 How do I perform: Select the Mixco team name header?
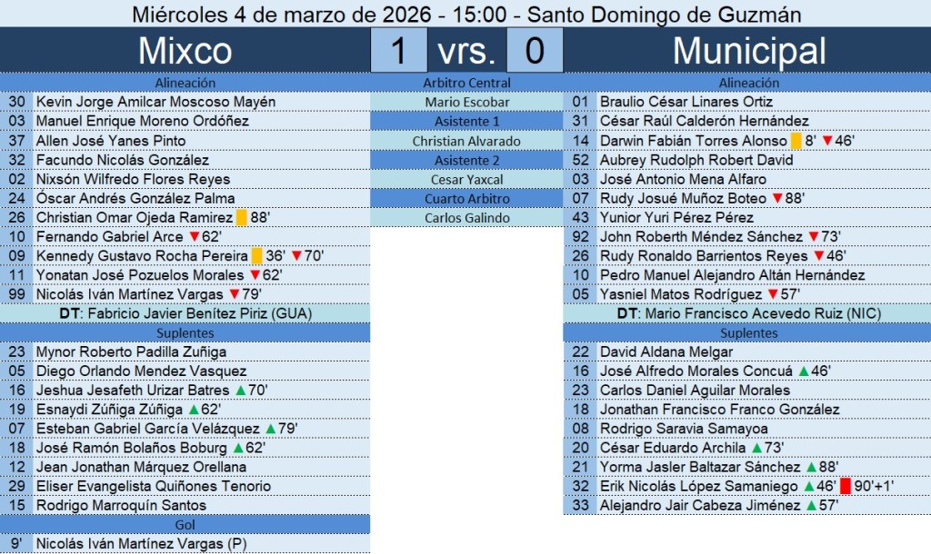tap(185, 51)
